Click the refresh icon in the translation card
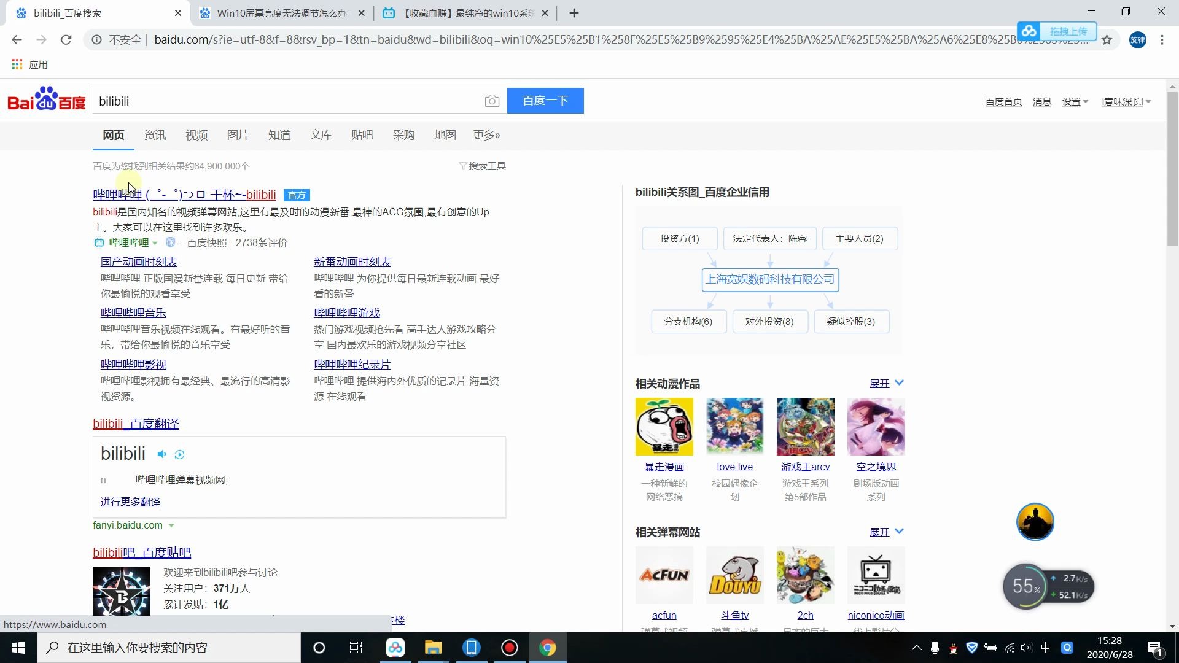The width and height of the screenshot is (1179, 663). [180, 454]
